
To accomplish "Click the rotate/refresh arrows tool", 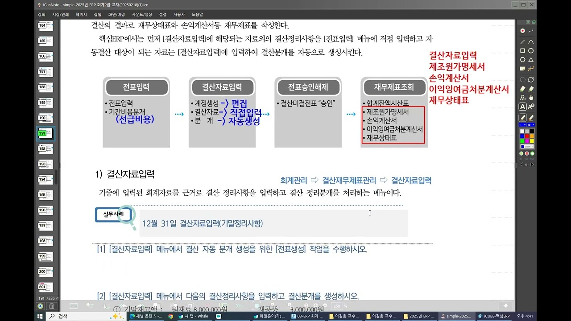I will point(531,80).
